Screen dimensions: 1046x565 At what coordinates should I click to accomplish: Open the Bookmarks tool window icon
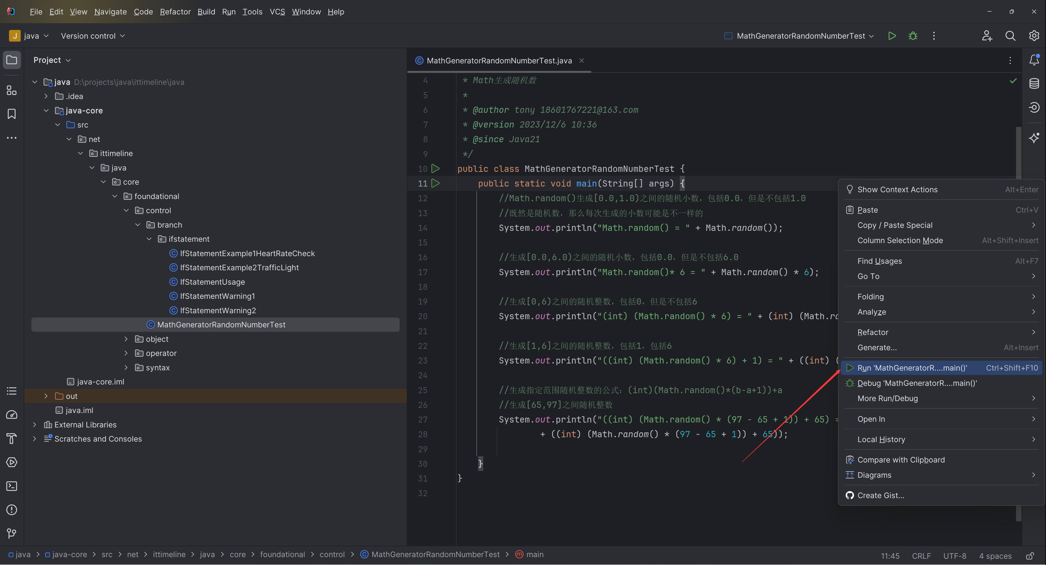(12, 114)
